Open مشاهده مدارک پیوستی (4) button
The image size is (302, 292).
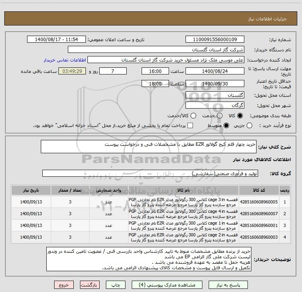(x=167, y=285)
